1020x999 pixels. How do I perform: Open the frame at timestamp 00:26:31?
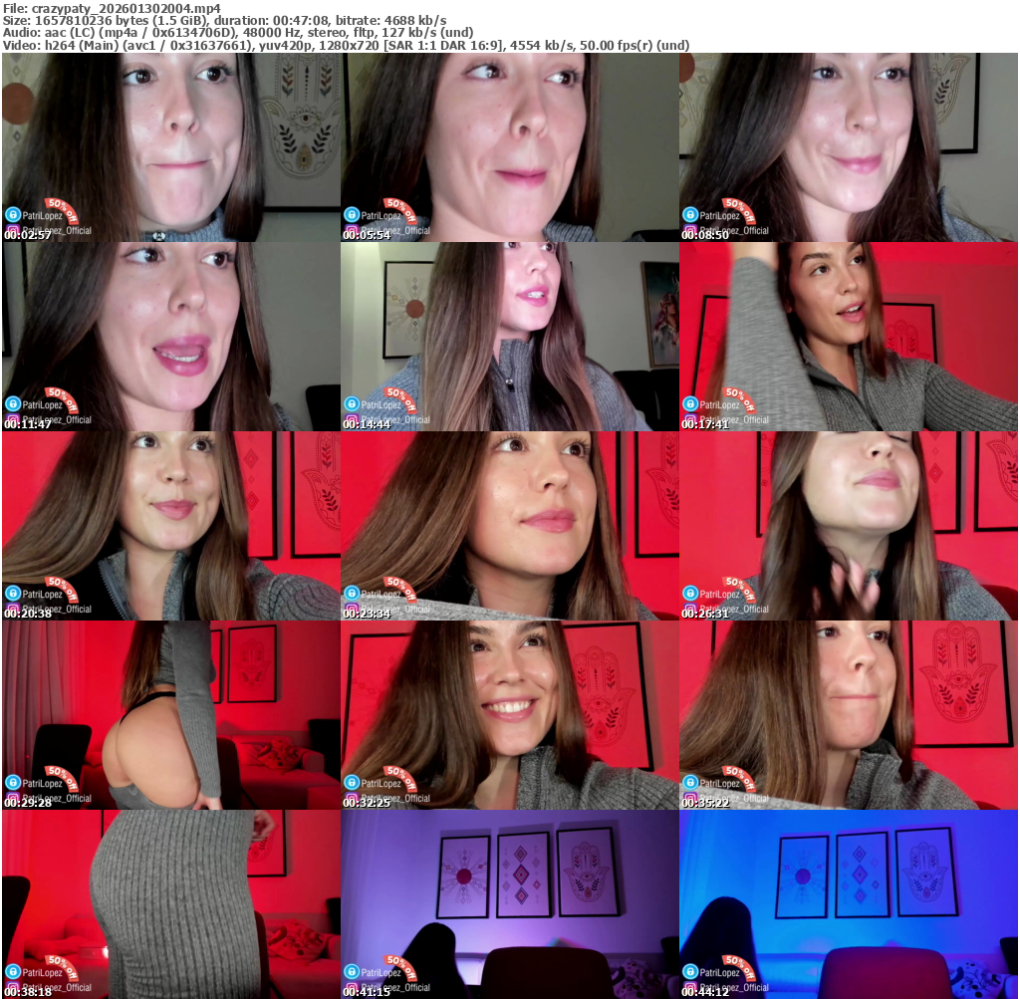[x=849, y=526]
